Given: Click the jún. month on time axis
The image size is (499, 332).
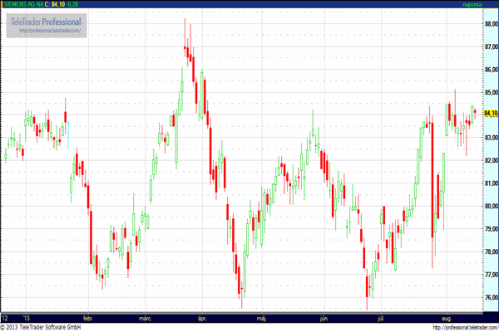Looking at the screenshot, I should pos(324,317).
